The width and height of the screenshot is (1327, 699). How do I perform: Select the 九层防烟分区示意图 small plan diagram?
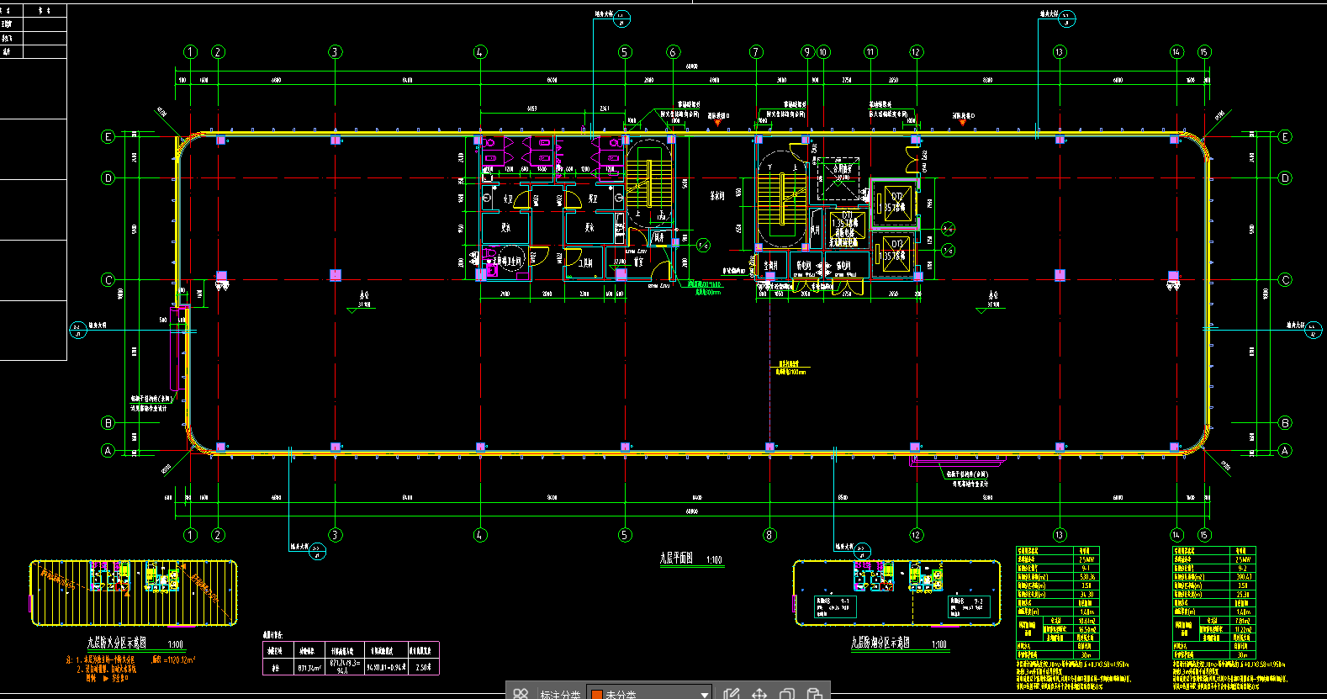[896, 594]
